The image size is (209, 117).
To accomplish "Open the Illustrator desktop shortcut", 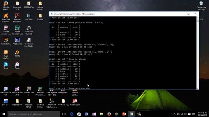I will click(x=6, y=41).
